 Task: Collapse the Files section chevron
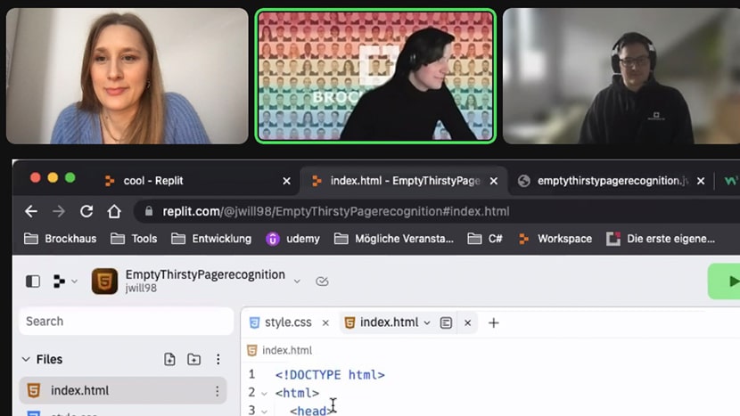point(26,359)
